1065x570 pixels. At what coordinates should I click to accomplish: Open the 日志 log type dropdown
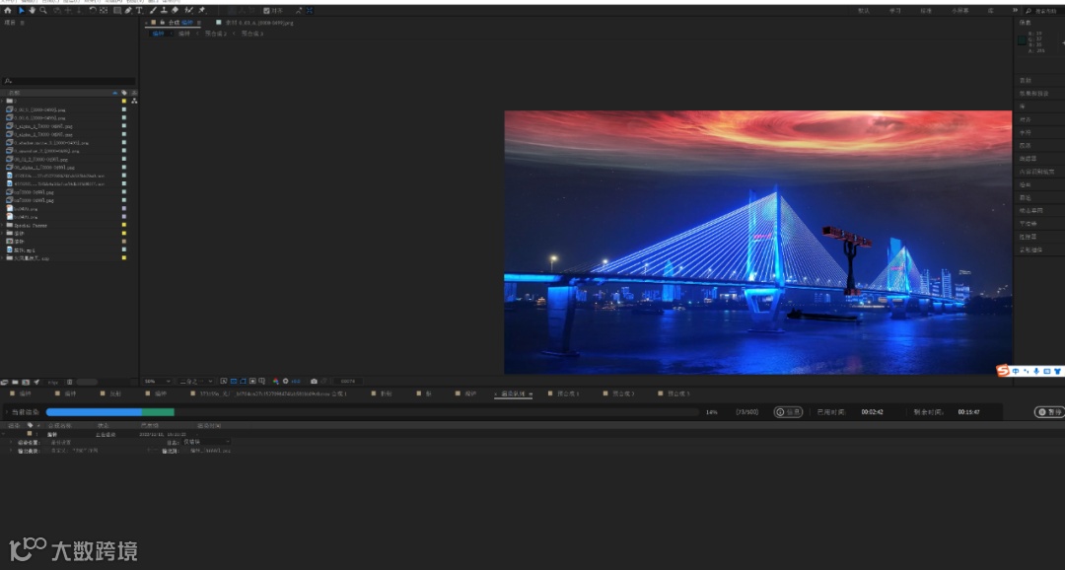coord(206,442)
